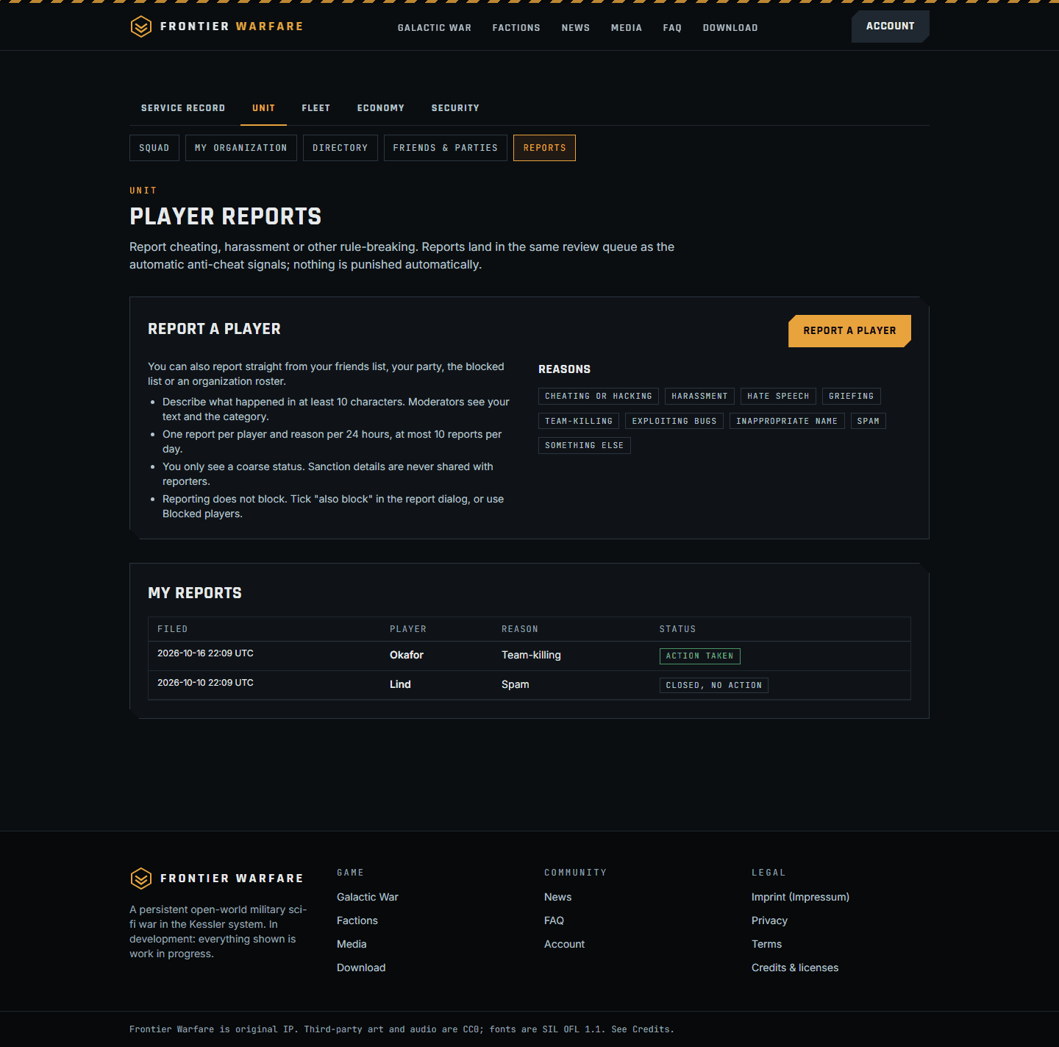Open the Imprint (Impressum) link
This screenshot has height=1047, width=1059.
pyautogui.click(x=800, y=897)
